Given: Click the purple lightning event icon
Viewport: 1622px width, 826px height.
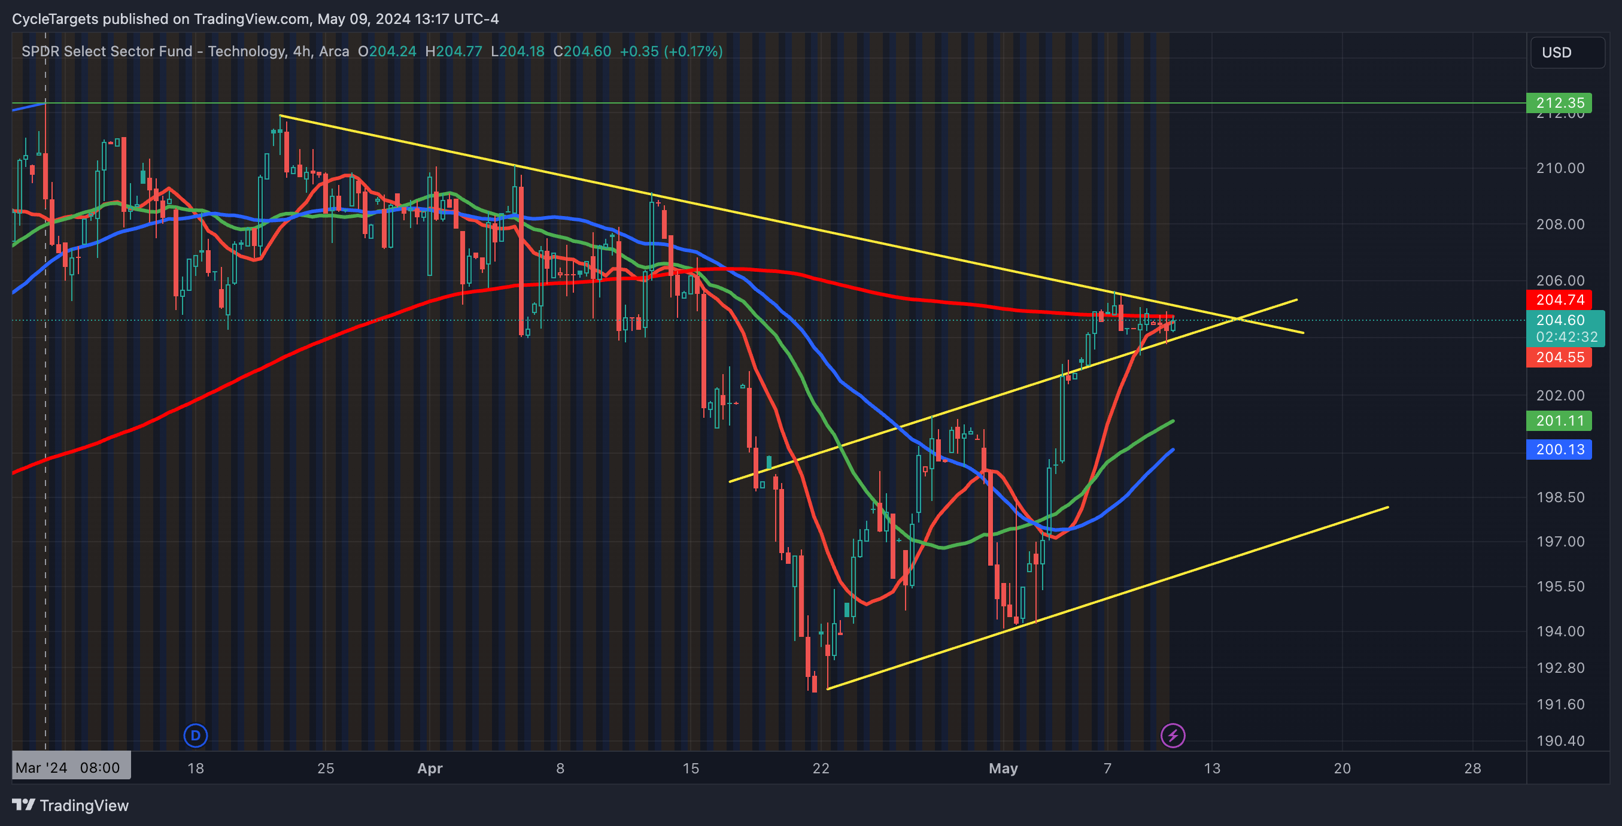Looking at the screenshot, I should (x=1173, y=736).
